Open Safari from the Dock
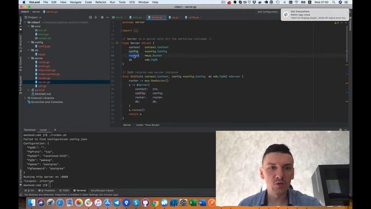Viewport: 371px width, 209px height. coord(60,203)
